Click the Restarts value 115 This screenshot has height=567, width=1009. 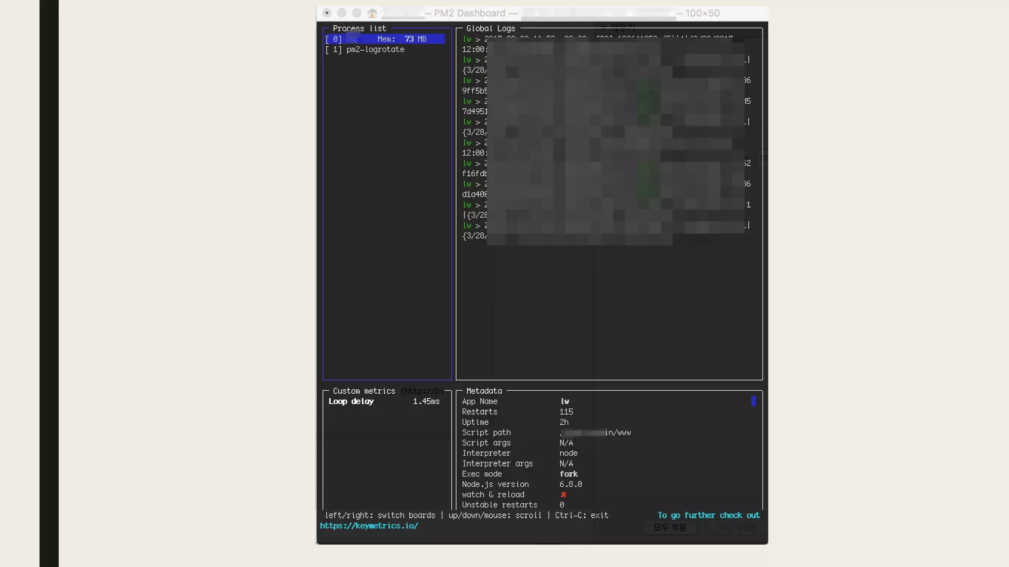pos(566,412)
